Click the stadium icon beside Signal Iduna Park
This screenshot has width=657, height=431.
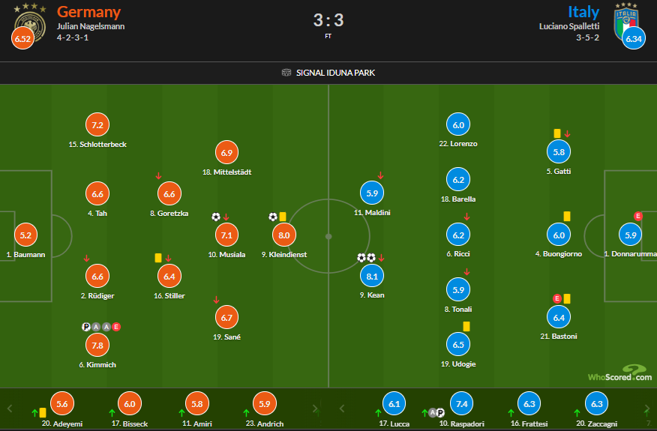click(286, 73)
